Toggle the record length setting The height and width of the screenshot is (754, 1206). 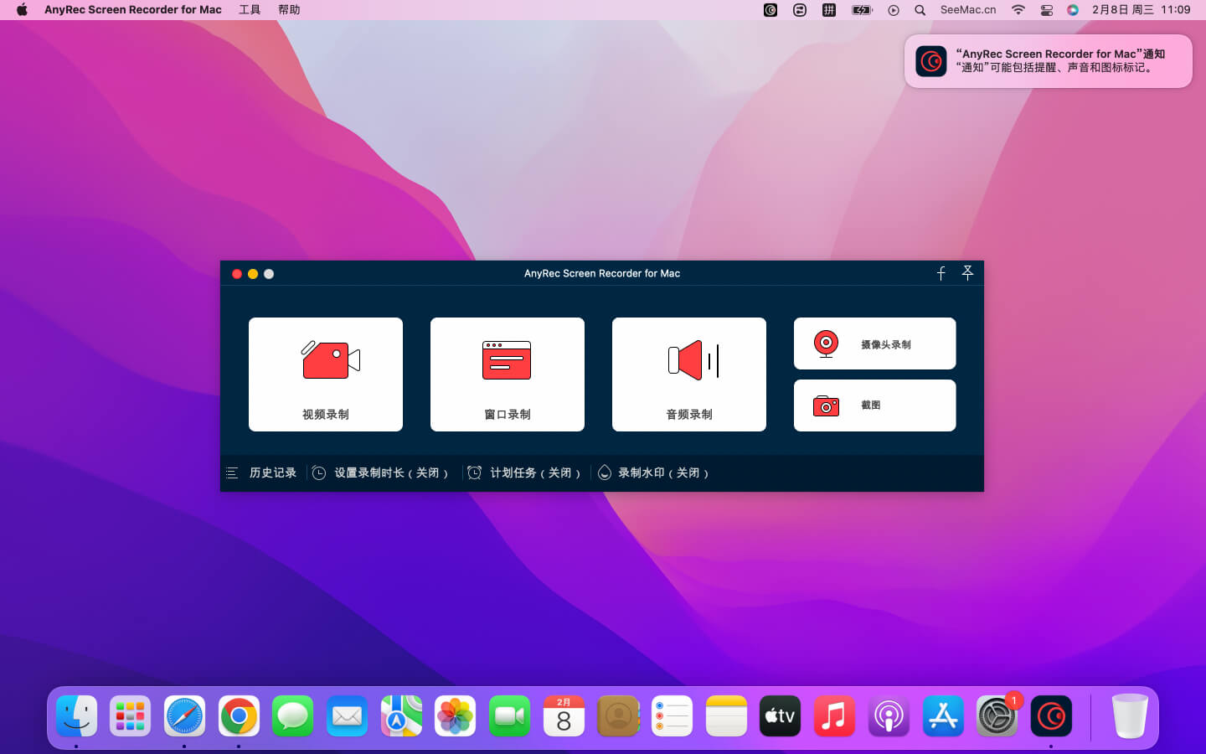382,473
